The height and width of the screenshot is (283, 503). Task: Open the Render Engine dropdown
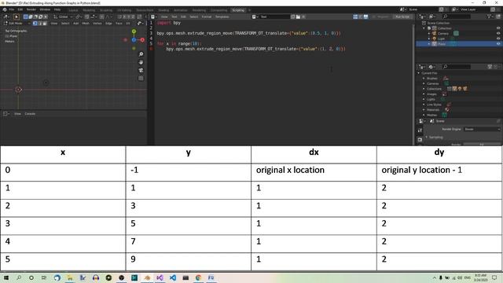tap(482, 129)
